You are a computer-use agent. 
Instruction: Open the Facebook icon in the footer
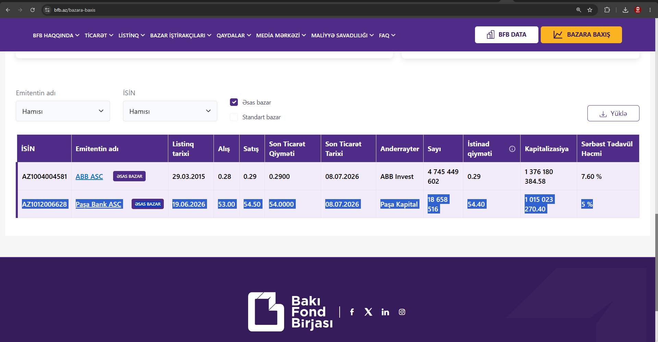pos(352,312)
